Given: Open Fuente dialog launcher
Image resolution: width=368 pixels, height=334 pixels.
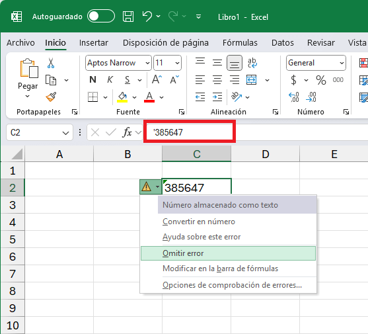Looking at the screenshot, I should point(182,112).
